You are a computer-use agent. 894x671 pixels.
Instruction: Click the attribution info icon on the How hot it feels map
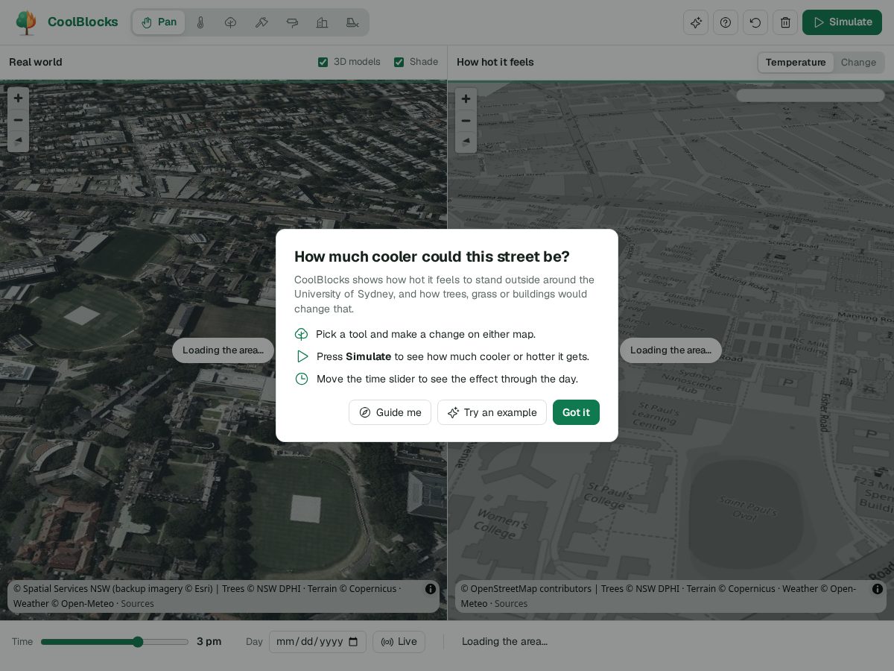point(878,589)
